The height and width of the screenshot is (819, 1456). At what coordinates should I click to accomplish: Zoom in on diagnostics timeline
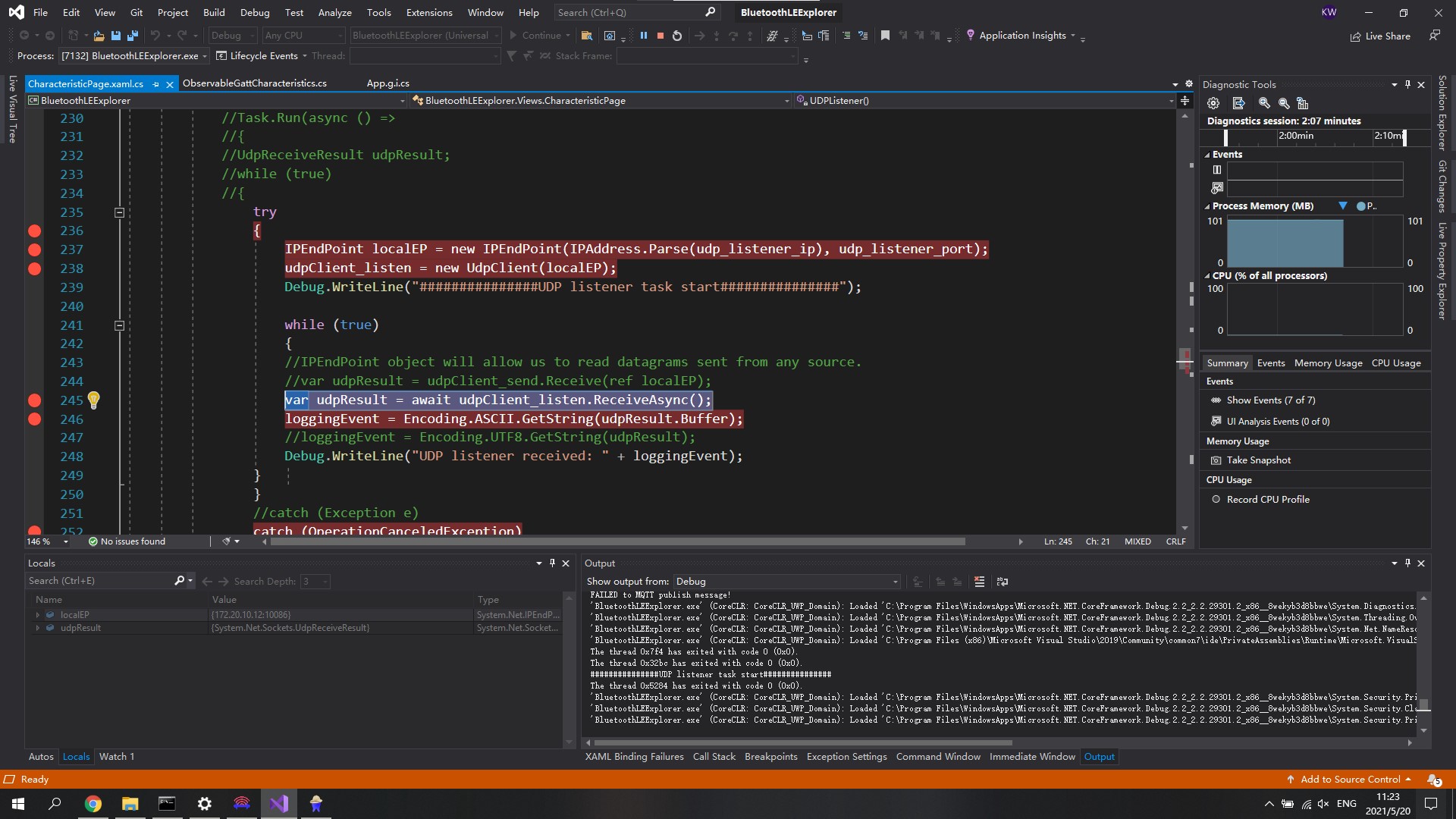[1264, 103]
